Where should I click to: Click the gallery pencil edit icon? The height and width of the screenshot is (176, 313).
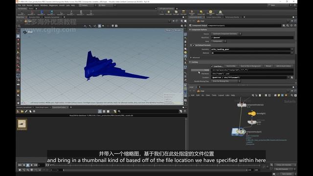click(26, 111)
